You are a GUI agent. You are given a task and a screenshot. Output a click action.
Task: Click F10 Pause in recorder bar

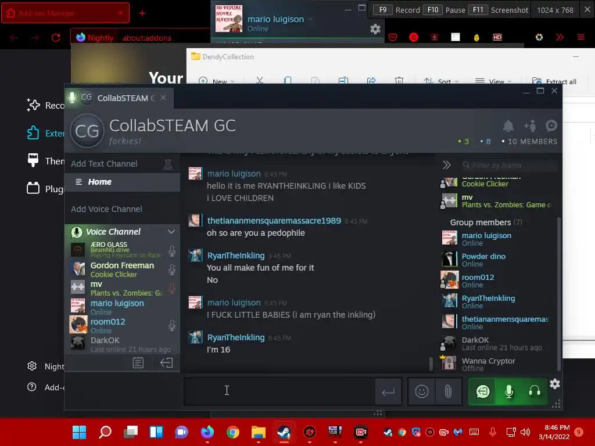pyautogui.click(x=445, y=10)
